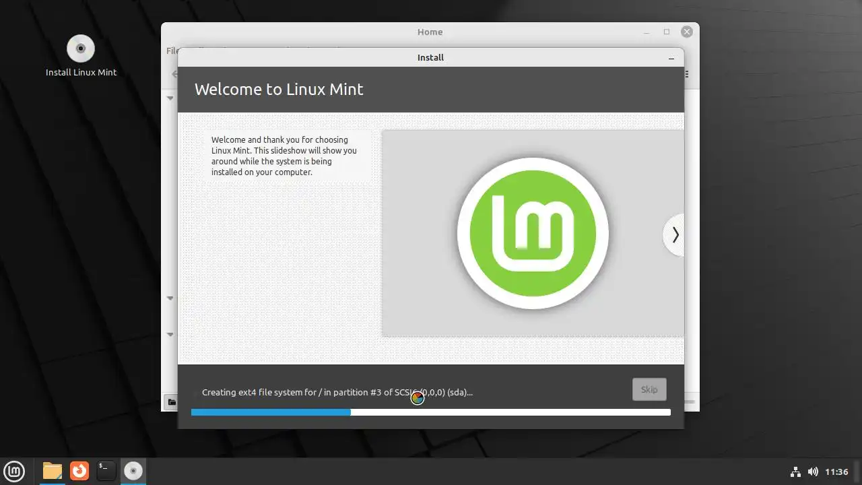Viewport: 862px width, 485px height.
Task: Click the 'Welcome and thank you' slideshow paragraph
Action: [x=284, y=156]
